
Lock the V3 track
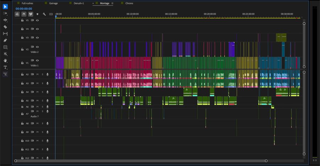point(22,38)
